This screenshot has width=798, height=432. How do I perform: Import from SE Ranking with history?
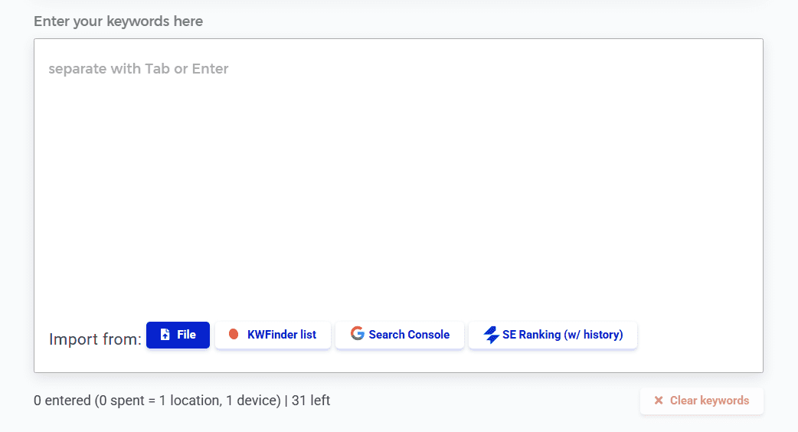click(553, 335)
